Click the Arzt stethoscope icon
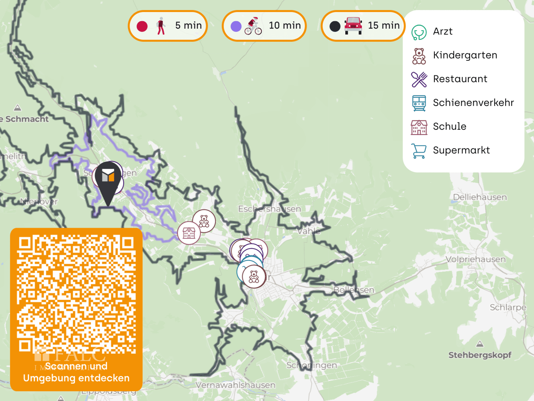Image resolution: width=534 pixels, height=401 pixels. point(419,32)
